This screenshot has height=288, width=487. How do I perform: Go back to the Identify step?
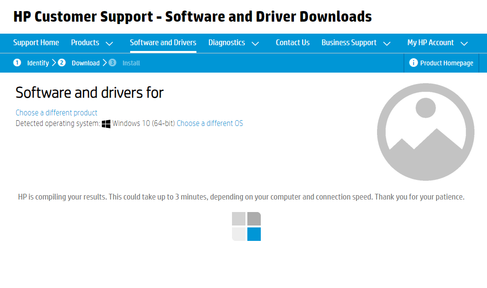pyautogui.click(x=38, y=63)
